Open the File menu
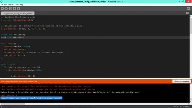192x108 pixels. click(x=2, y=5)
